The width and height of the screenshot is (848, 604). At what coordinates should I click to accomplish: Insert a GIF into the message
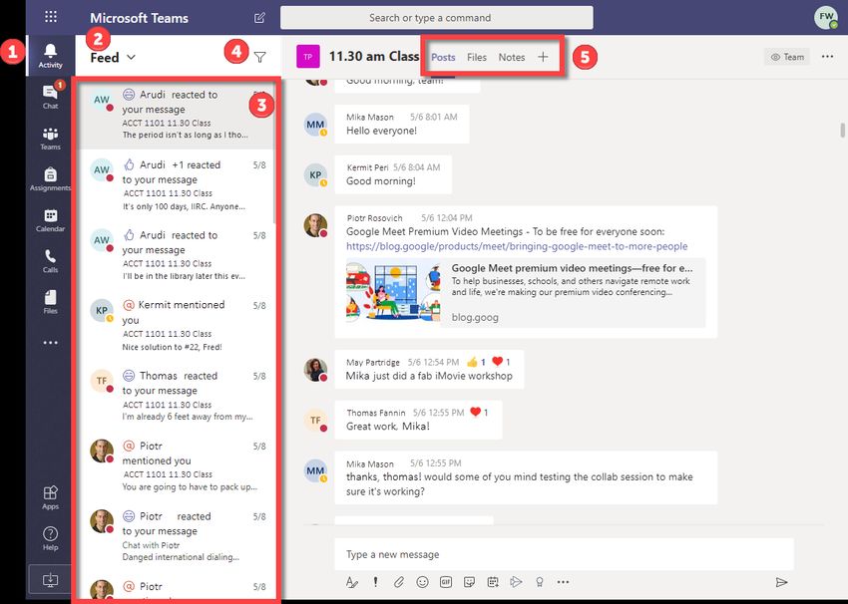coord(446,582)
